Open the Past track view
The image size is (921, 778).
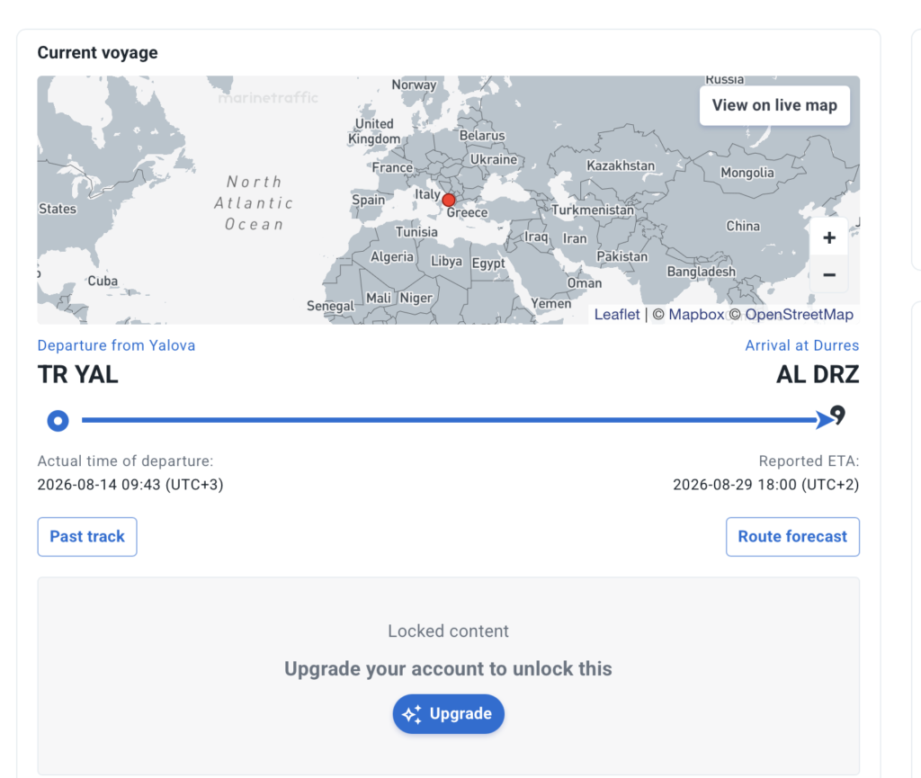click(87, 537)
